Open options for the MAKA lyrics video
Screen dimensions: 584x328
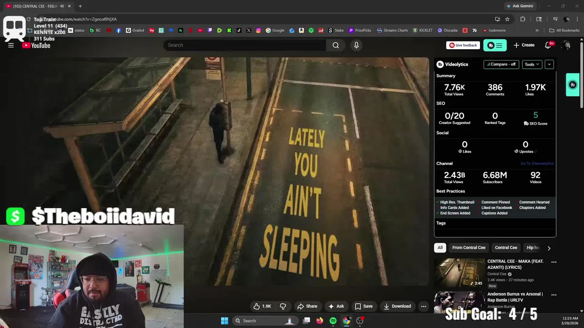pos(553,262)
